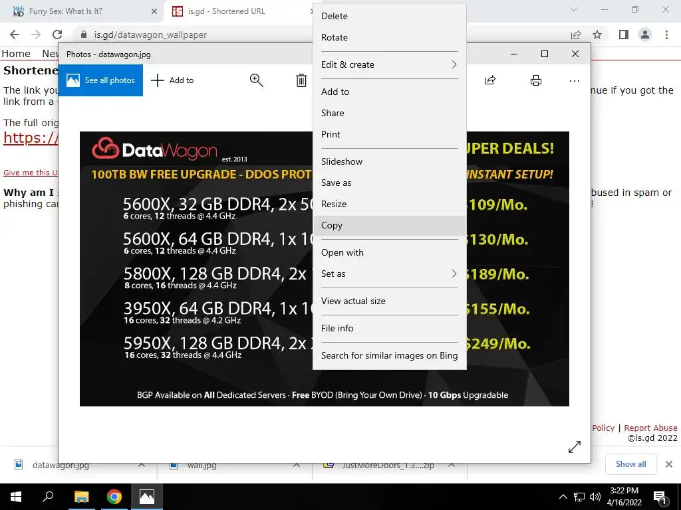Click Chrome share page icon in address bar
Image resolution: width=681 pixels, height=510 pixels.
click(576, 35)
